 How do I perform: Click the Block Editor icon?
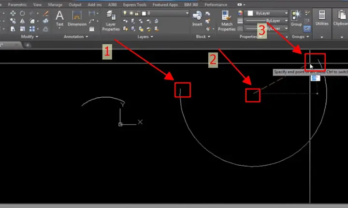[208, 21]
